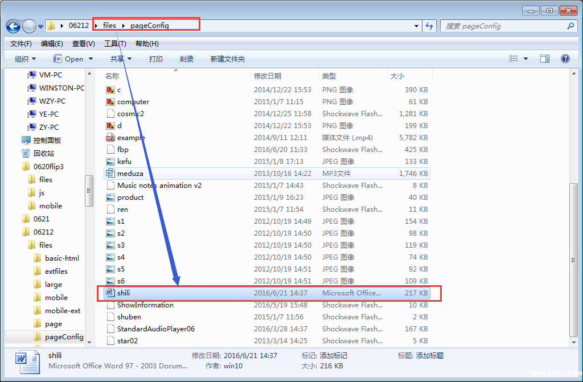Sort by the Date Modified column header
Screen dimensions: 583x382
click(x=268, y=76)
